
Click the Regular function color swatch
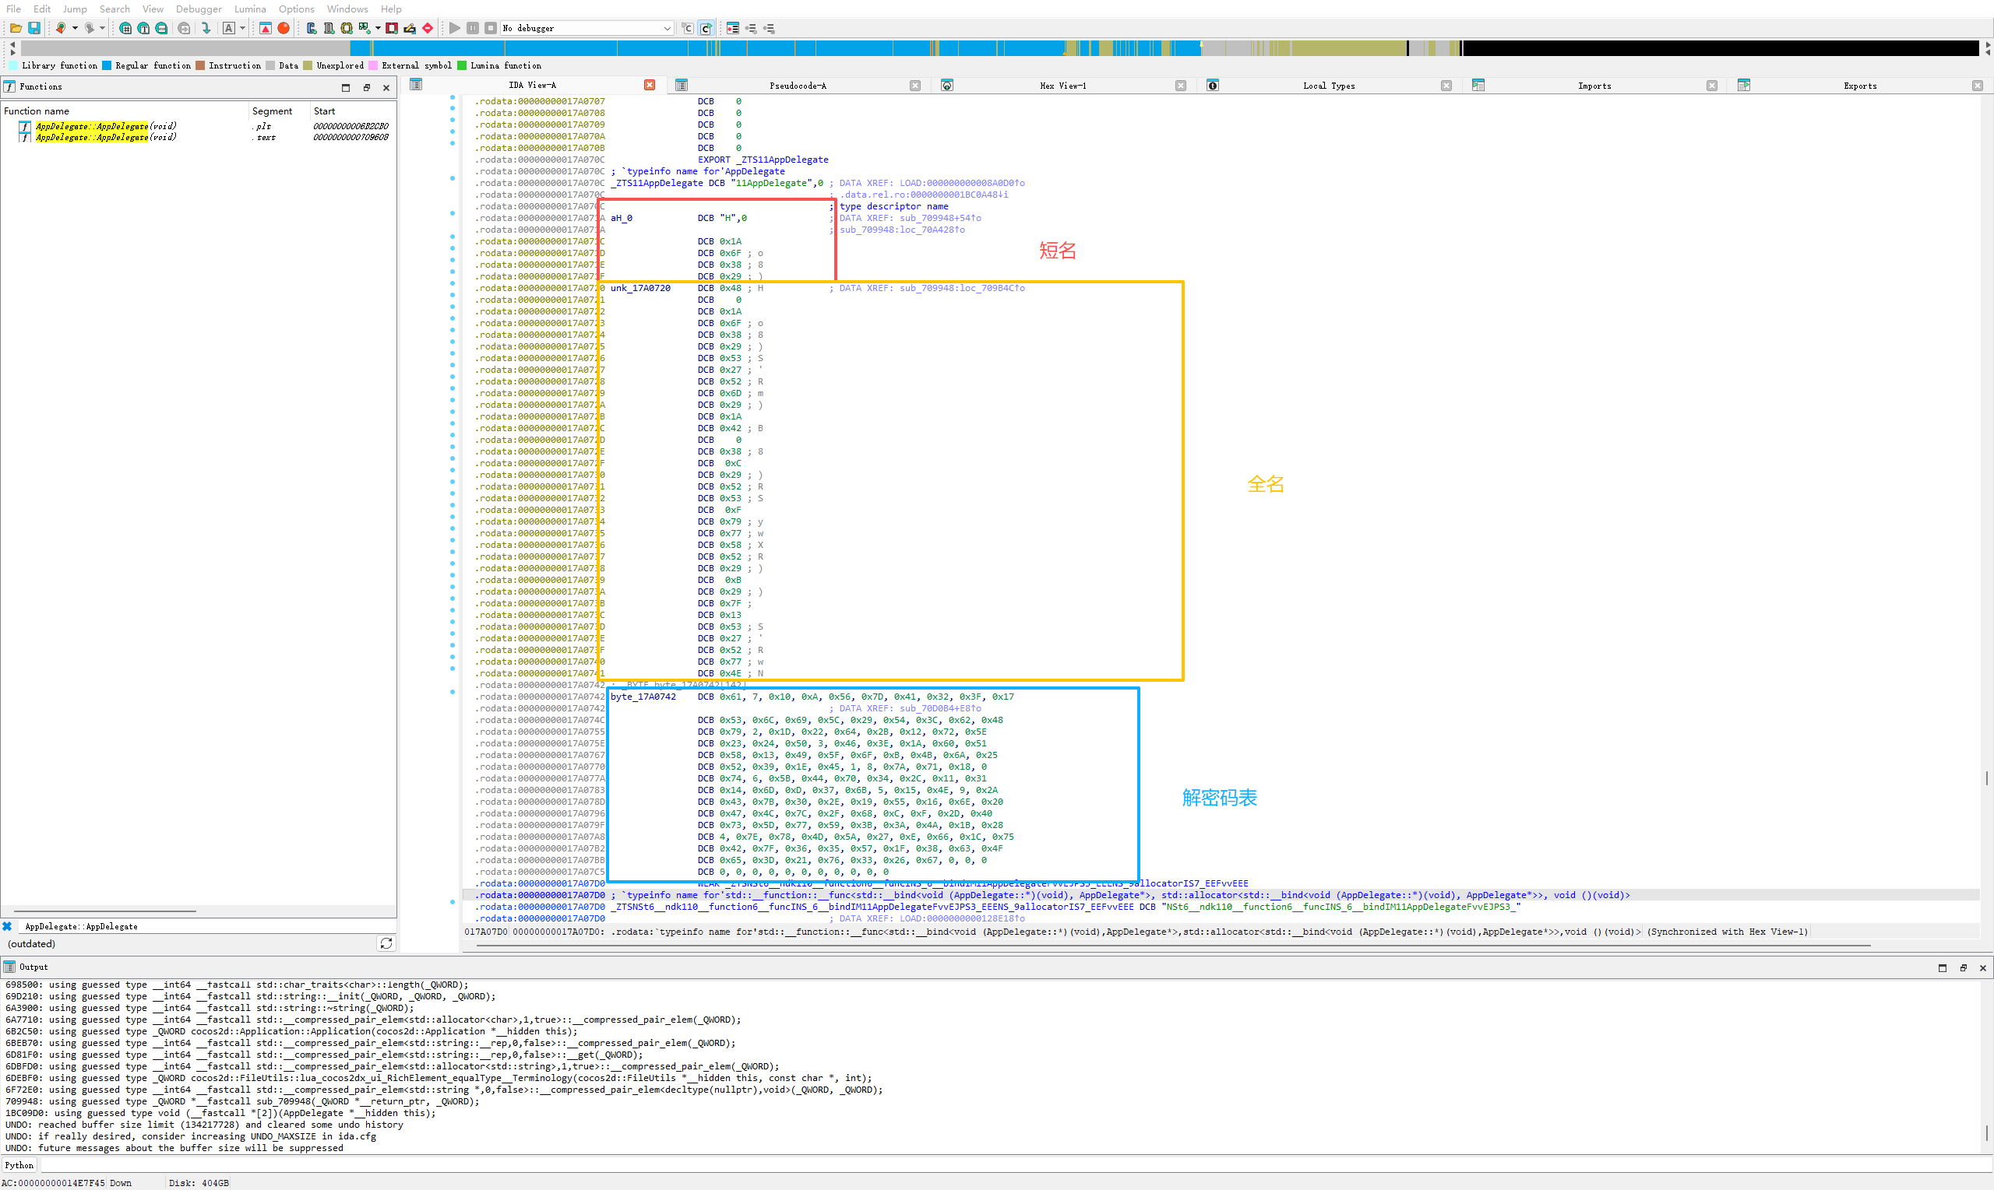107,65
